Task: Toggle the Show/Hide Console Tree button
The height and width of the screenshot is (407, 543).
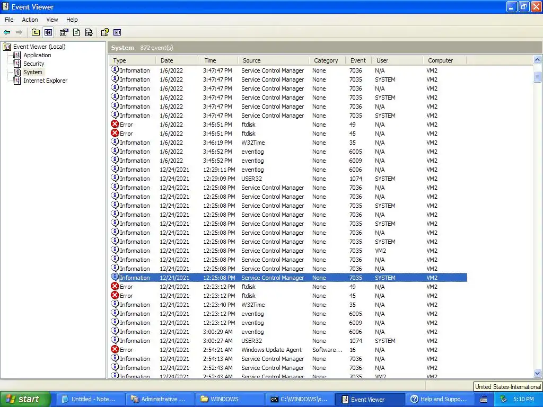Action: (48, 32)
